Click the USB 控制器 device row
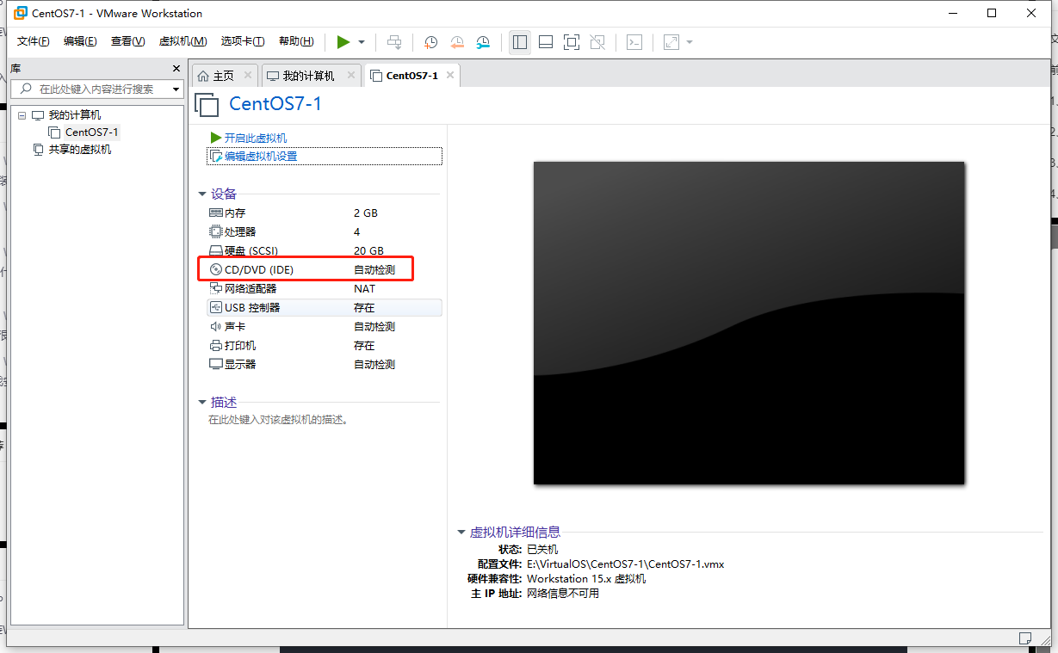1058x653 pixels. 324,307
